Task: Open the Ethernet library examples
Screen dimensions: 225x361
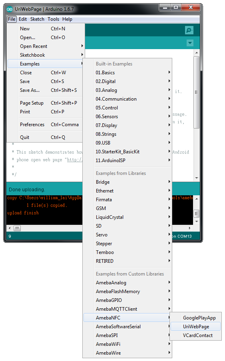Action: 127,191
